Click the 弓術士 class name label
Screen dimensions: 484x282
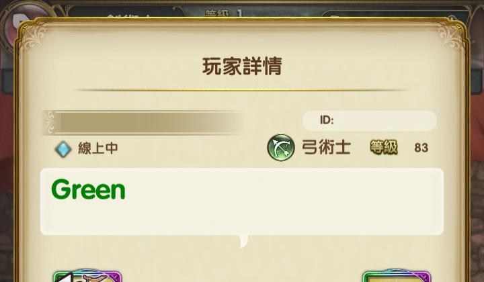coord(326,147)
